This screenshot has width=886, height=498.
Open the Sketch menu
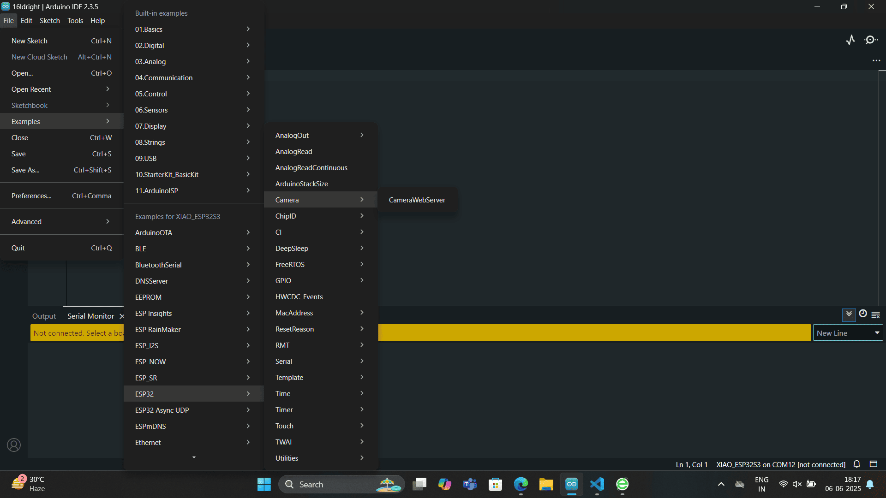[50, 21]
